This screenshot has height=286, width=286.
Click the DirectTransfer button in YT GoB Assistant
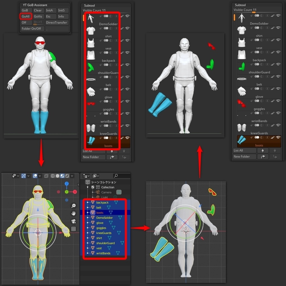(57, 23)
